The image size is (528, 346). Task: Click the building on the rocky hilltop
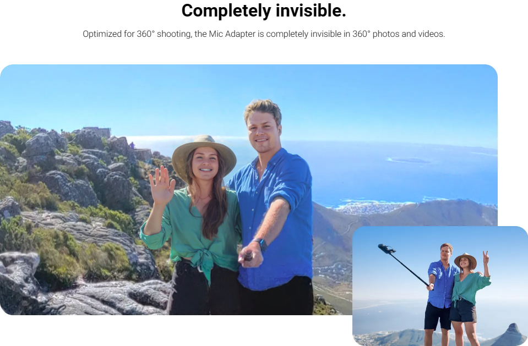click(96, 131)
